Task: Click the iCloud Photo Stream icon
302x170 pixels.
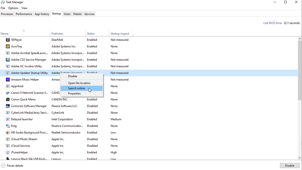Action: tap(8, 139)
